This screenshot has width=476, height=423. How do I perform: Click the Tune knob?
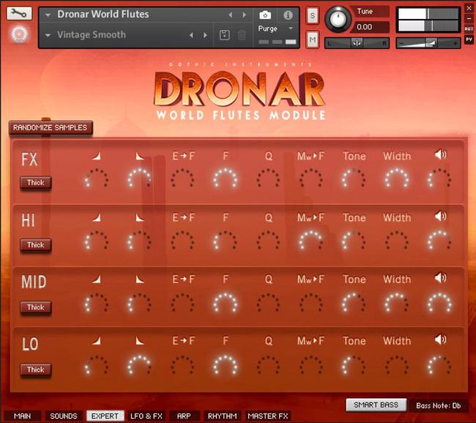click(338, 19)
